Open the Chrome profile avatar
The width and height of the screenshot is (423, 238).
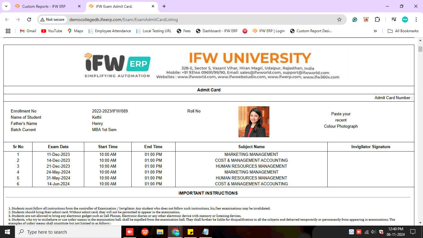point(405,20)
